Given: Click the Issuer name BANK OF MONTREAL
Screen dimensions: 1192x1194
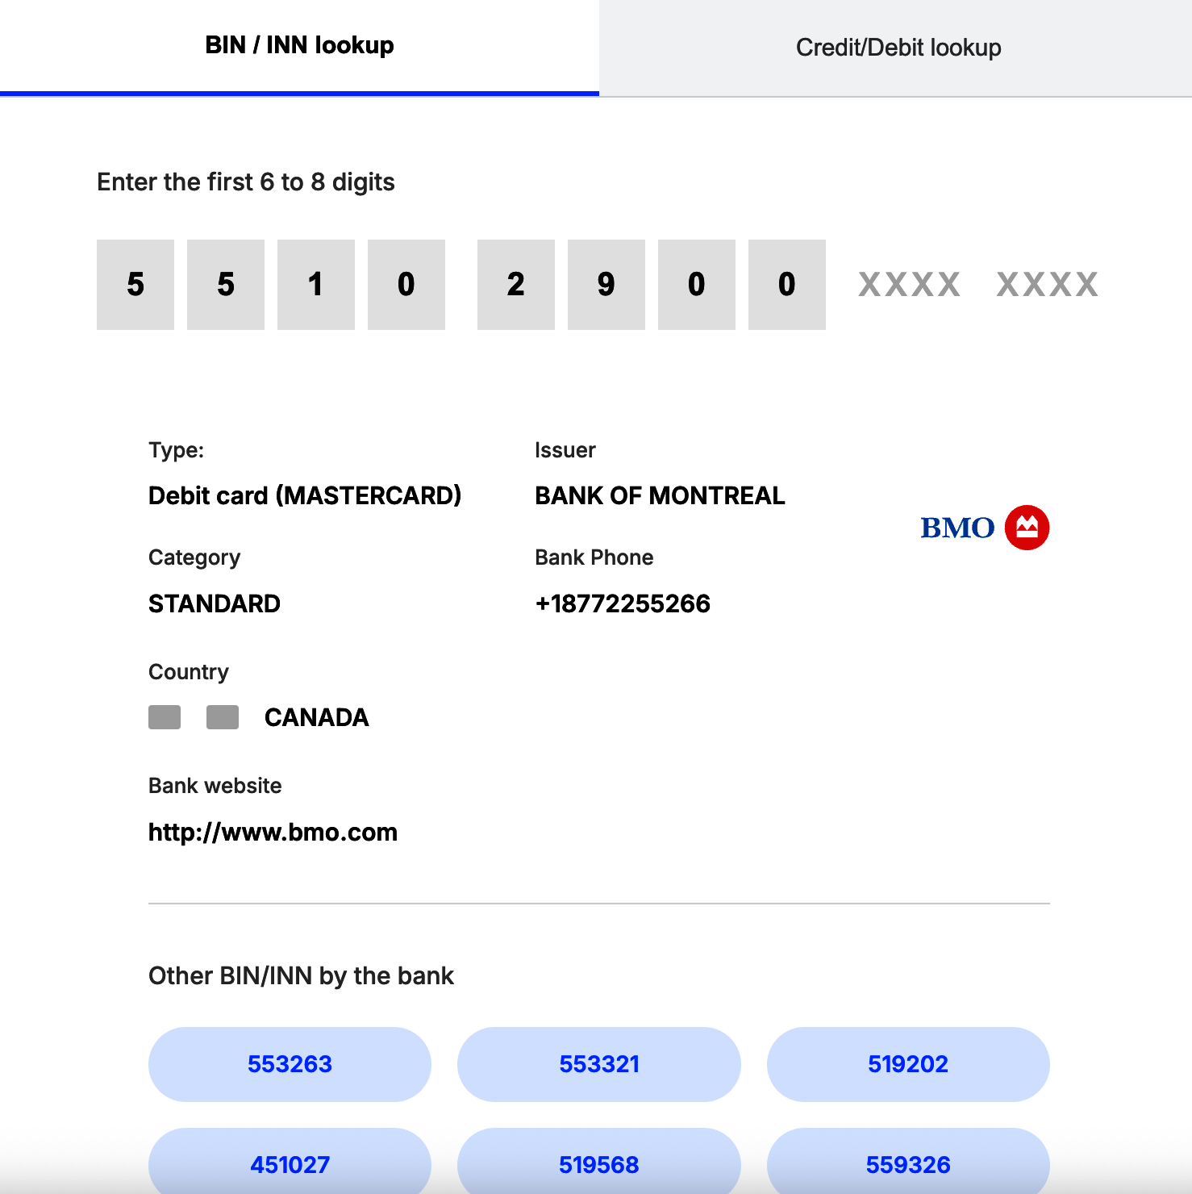Looking at the screenshot, I should point(660,495).
